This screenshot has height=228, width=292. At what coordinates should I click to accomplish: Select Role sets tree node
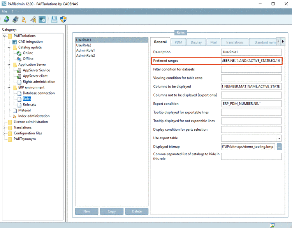(x=30, y=105)
